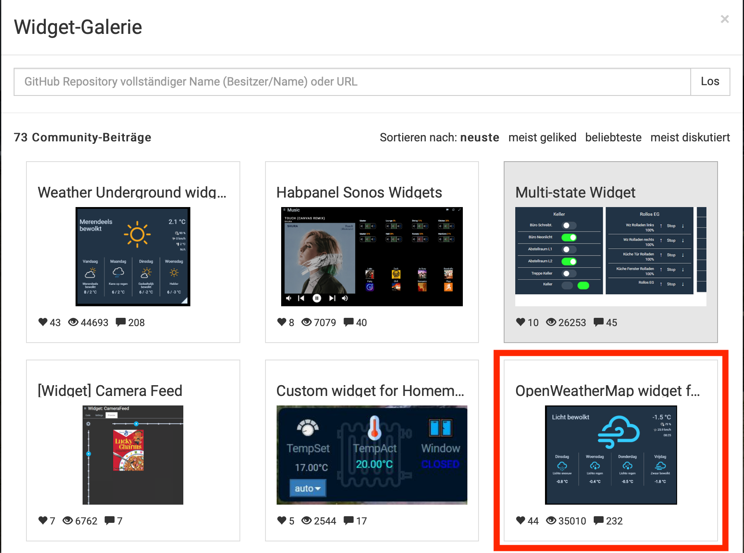Image resolution: width=744 pixels, height=553 pixels.
Task: Open the Habpanel Sonos Widgets preview image
Action: [372, 257]
